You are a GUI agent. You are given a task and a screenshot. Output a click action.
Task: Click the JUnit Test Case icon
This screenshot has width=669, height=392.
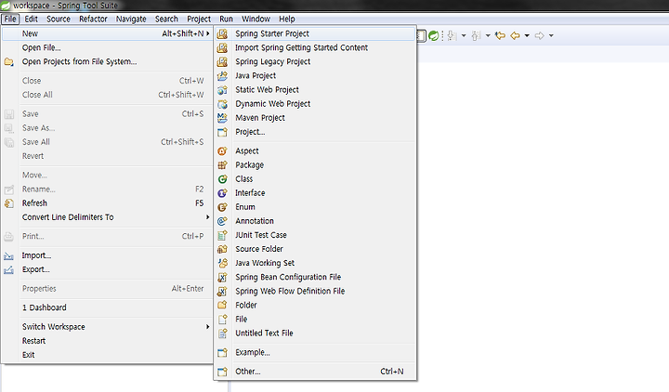(222, 235)
